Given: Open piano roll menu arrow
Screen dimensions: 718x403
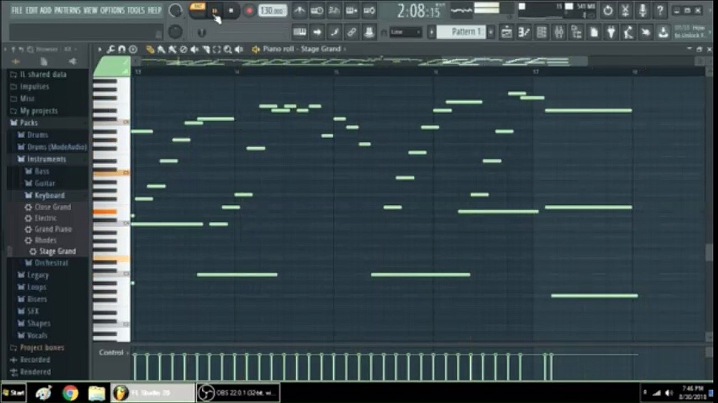Looking at the screenshot, I should (x=100, y=49).
